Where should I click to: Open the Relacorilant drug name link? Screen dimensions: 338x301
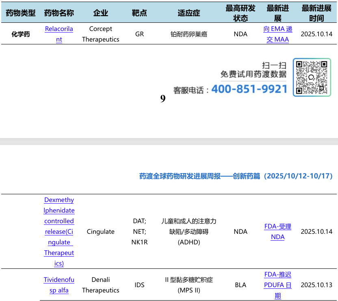(59, 34)
